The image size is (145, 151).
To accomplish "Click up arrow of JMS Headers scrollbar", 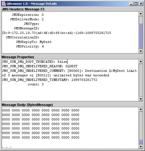I will pyautogui.click(x=141, y=14).
